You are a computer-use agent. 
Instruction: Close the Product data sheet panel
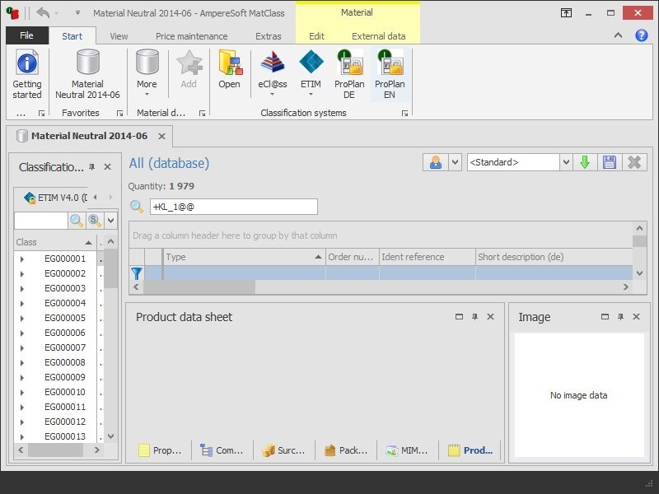[x=490, y=317]
